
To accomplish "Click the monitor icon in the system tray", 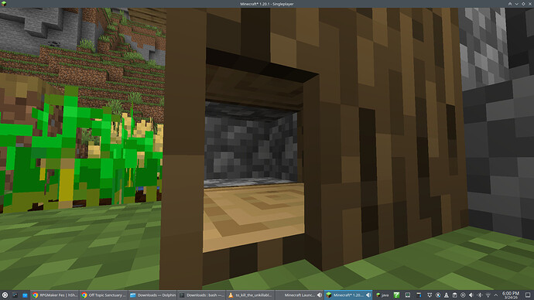I will [408, 295].
